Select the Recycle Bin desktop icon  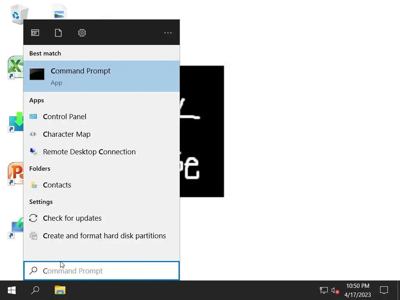[x=19, y=14]
